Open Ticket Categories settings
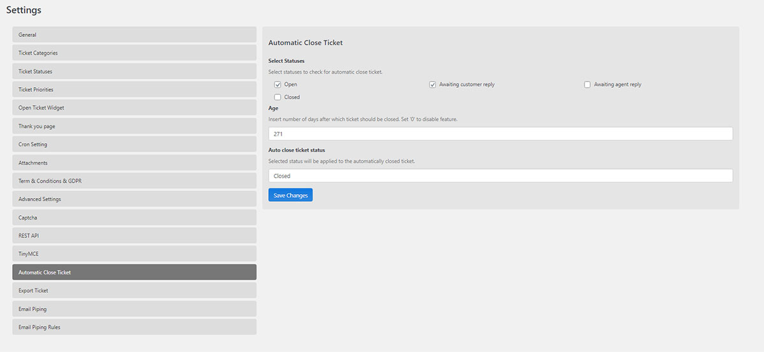 pyautogui.click(x=134, y=53)
